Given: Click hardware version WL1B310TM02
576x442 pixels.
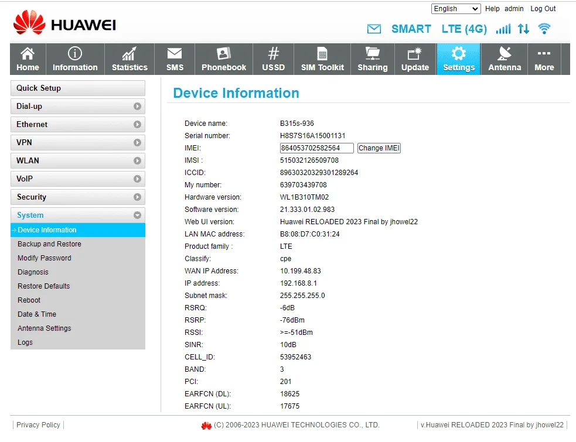Looking at the screenshot, I should click(304, 197).
